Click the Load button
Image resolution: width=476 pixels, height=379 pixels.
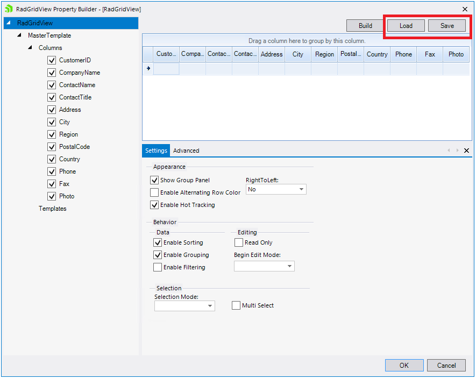tap(406, 25)
